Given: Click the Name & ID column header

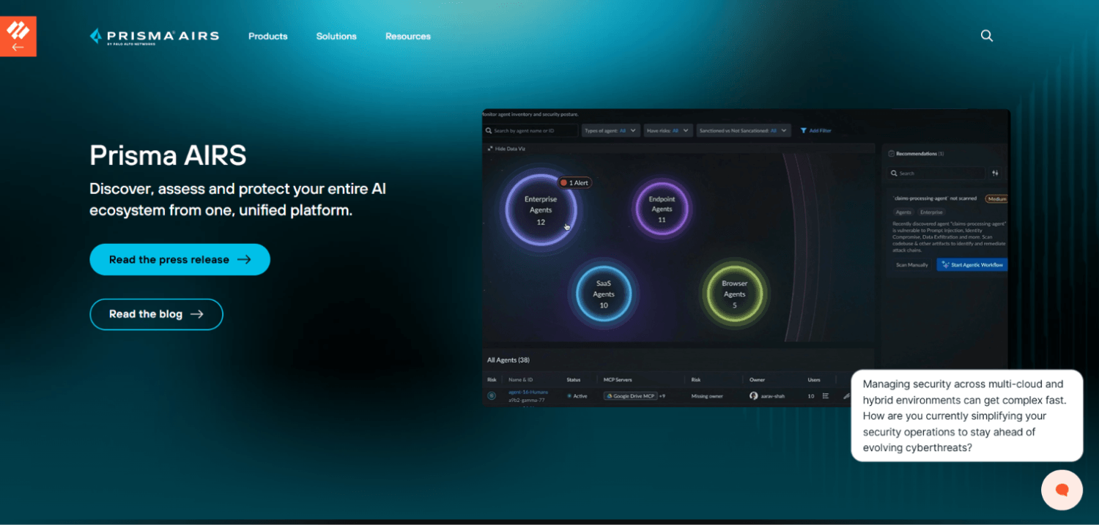Looking at the screenshot, I should click(522, 380).
